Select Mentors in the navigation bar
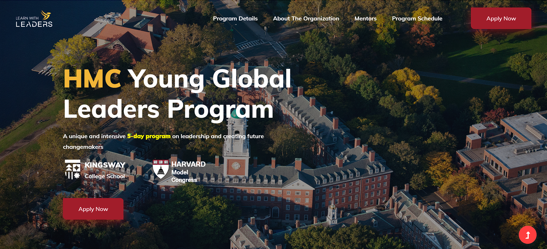The height and width of the screenshot is (249, 547). click(x=365, y=18)
